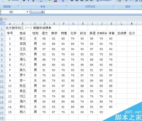Click the Name Box showing Q8
The image size is (142, 121).
click(x=13, y=12)
